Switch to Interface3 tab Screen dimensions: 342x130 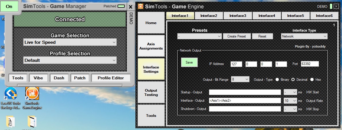coord(238,16)
